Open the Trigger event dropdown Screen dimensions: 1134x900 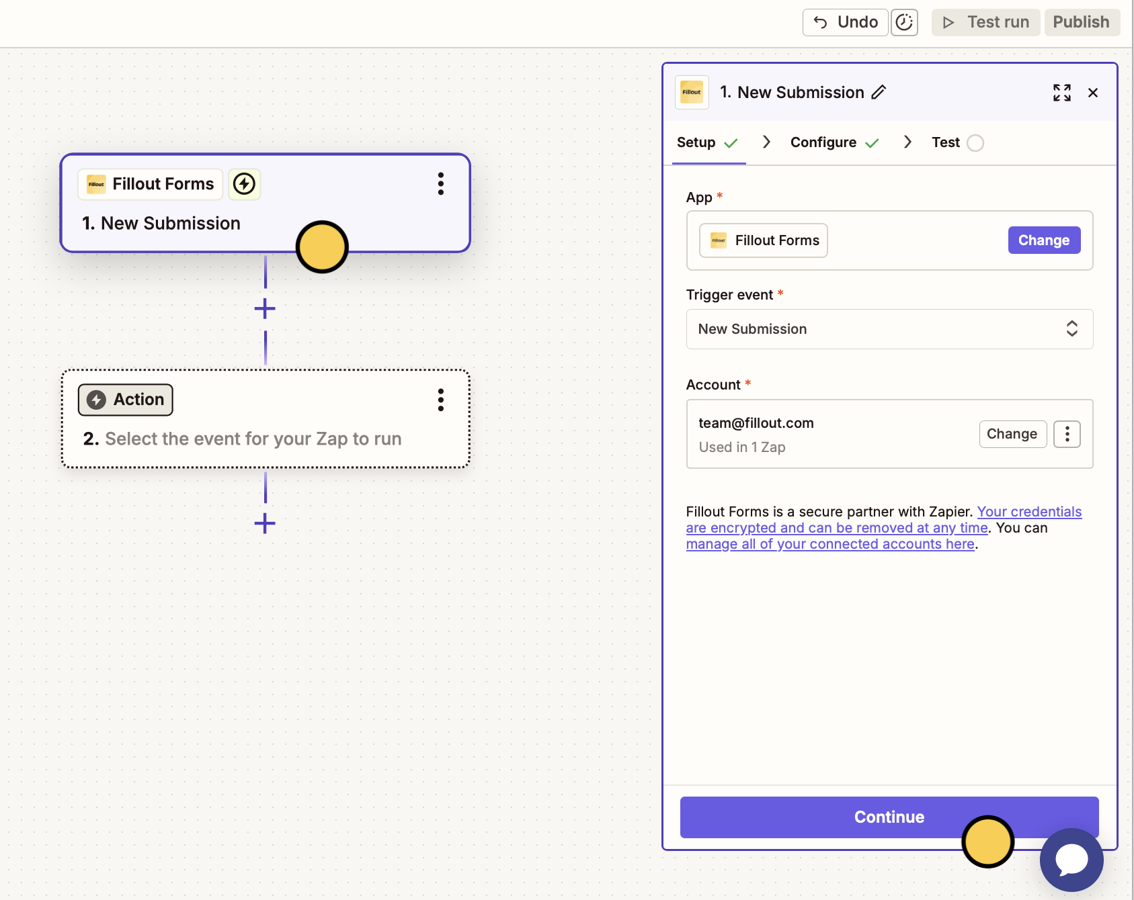(x=889, y=329)
